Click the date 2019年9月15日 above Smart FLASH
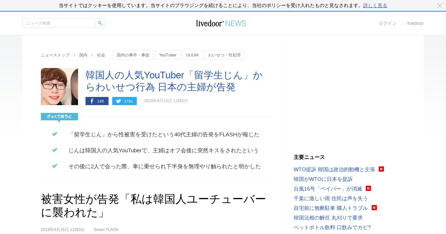This screenshot has height=234, width=446. (x=63, y=230)
